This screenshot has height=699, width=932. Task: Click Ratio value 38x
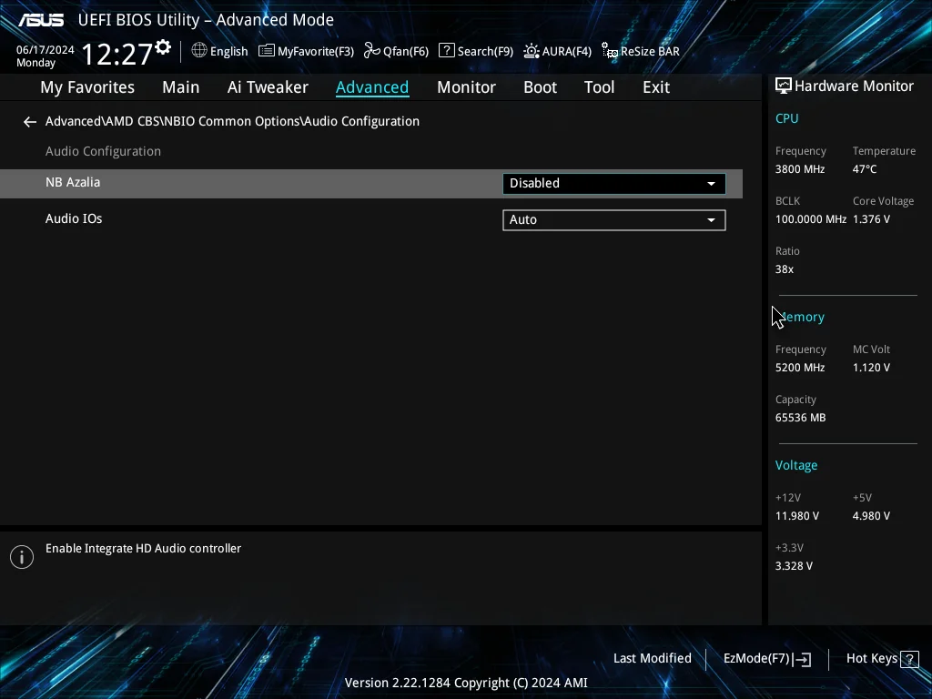[x=785, y=269]
